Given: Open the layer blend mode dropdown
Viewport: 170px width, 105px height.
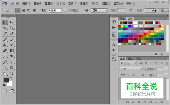Looking at the screenshot, I should [131, 69].
